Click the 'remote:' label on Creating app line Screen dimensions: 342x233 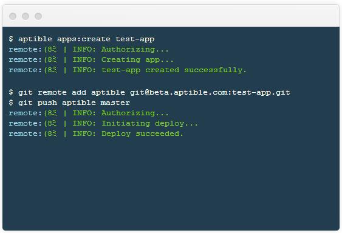[x=25, y=59]
